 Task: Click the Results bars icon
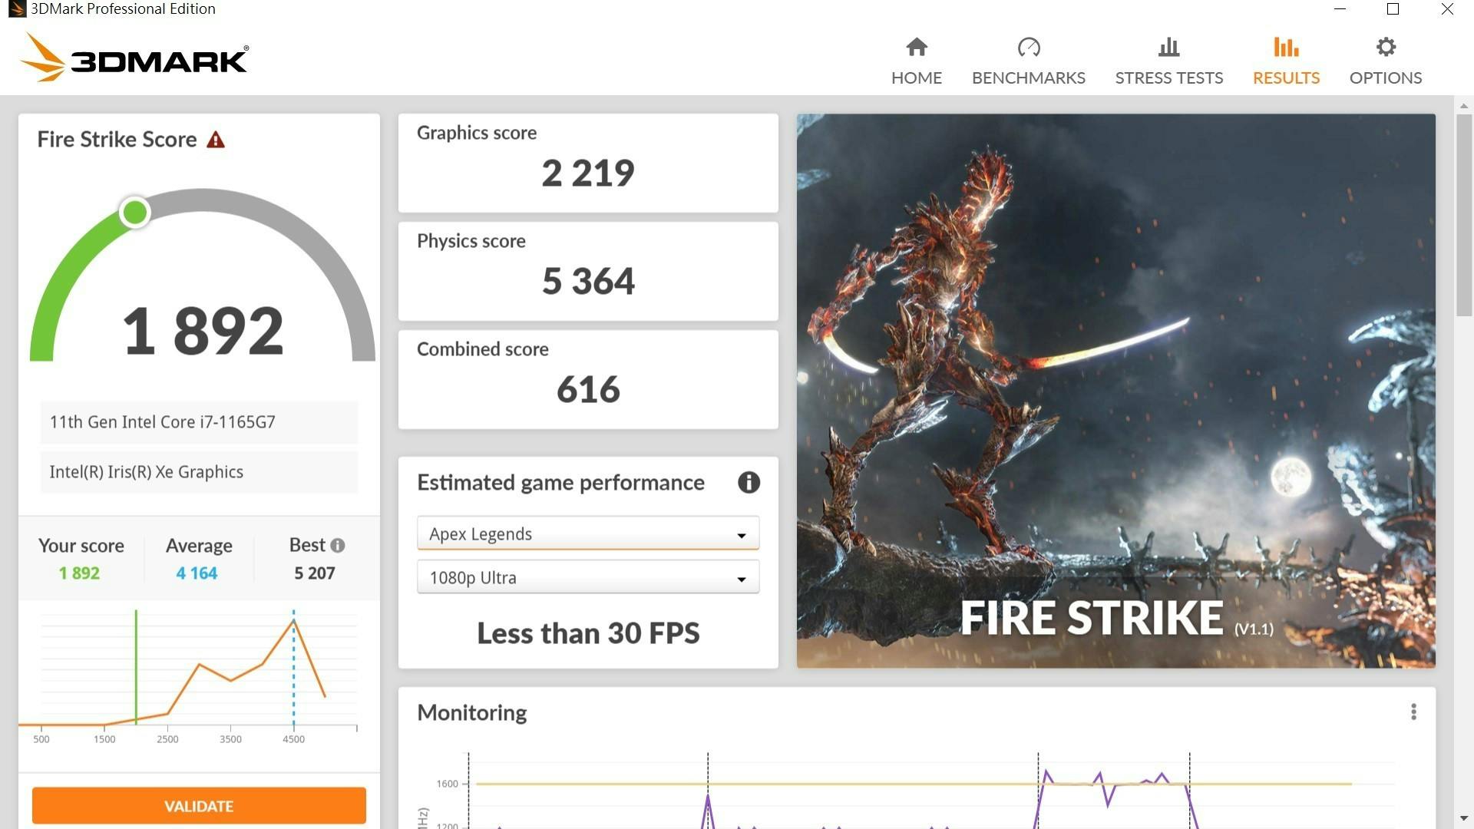coord(1286,48)
